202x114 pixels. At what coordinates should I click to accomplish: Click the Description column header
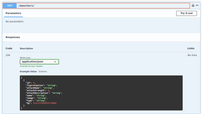(27, 48)
